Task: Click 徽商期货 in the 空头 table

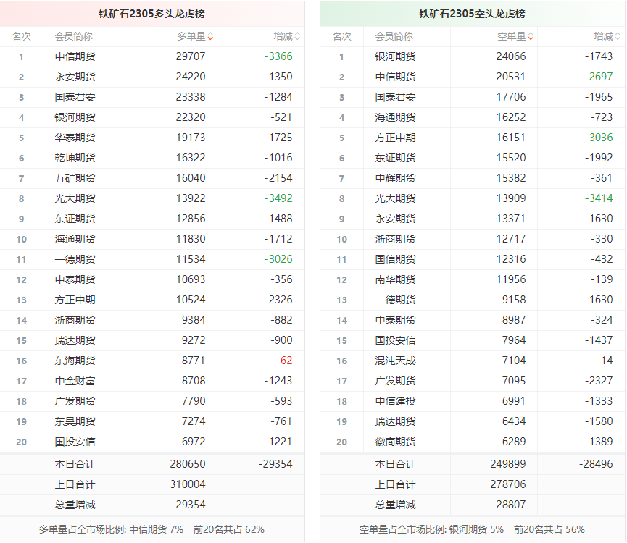Action: click(395, 442)
